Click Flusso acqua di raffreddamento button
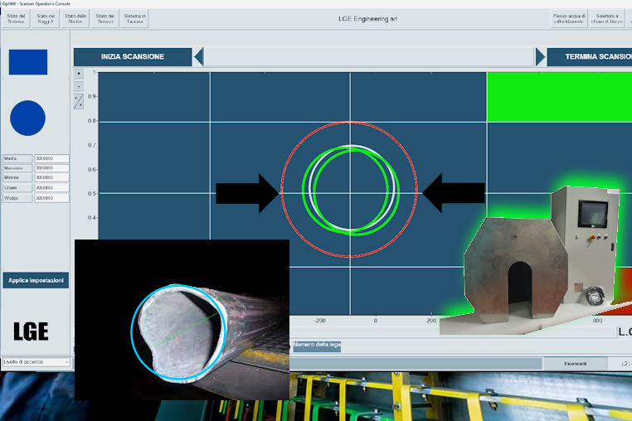 pos(568,18)
